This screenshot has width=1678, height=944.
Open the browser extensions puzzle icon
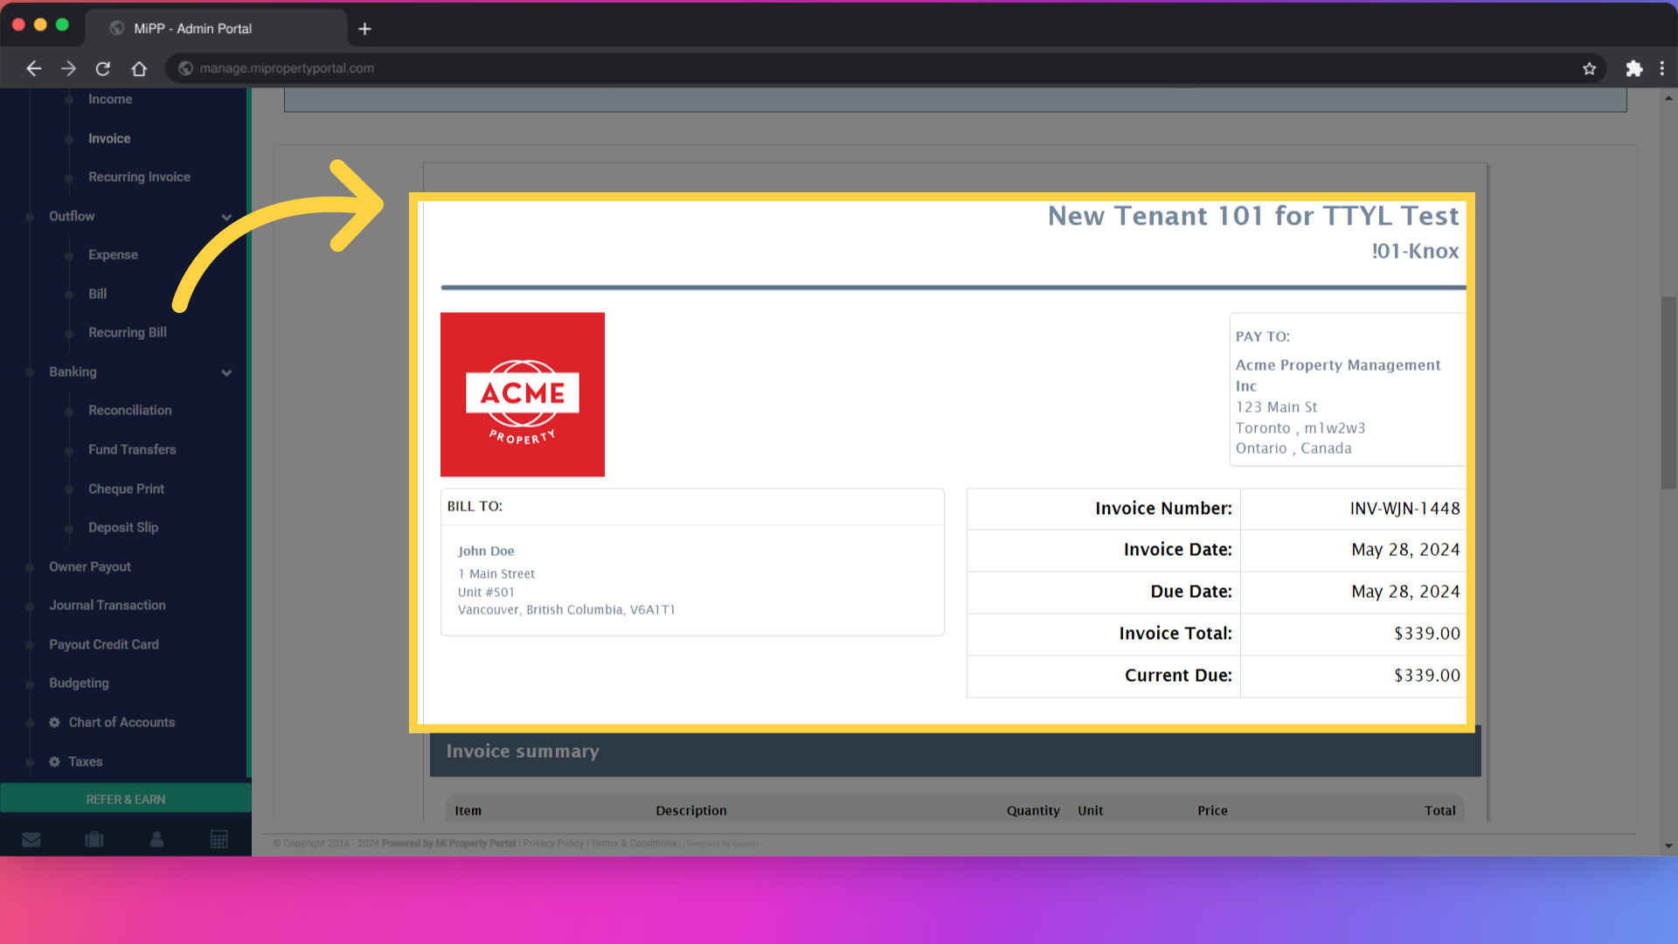click(1633, 68)
